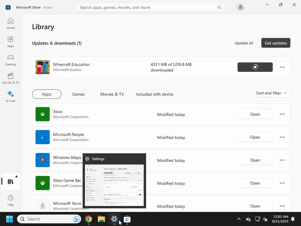This screenshot has height=226, width=301.
Task: Open more options for Minecraft Education
Action: click(282, 67)
